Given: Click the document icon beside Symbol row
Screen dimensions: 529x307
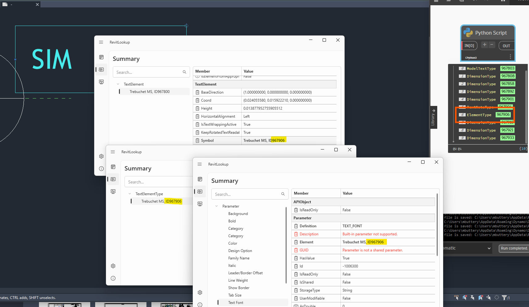Looking at the screenshot, I should [197, 141].
